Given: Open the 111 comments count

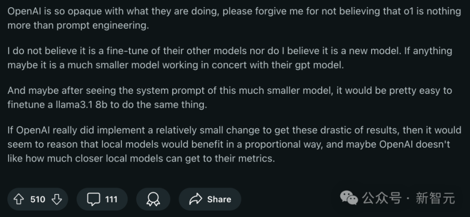Looking at the screenshot, I should (x=111, y=199).
